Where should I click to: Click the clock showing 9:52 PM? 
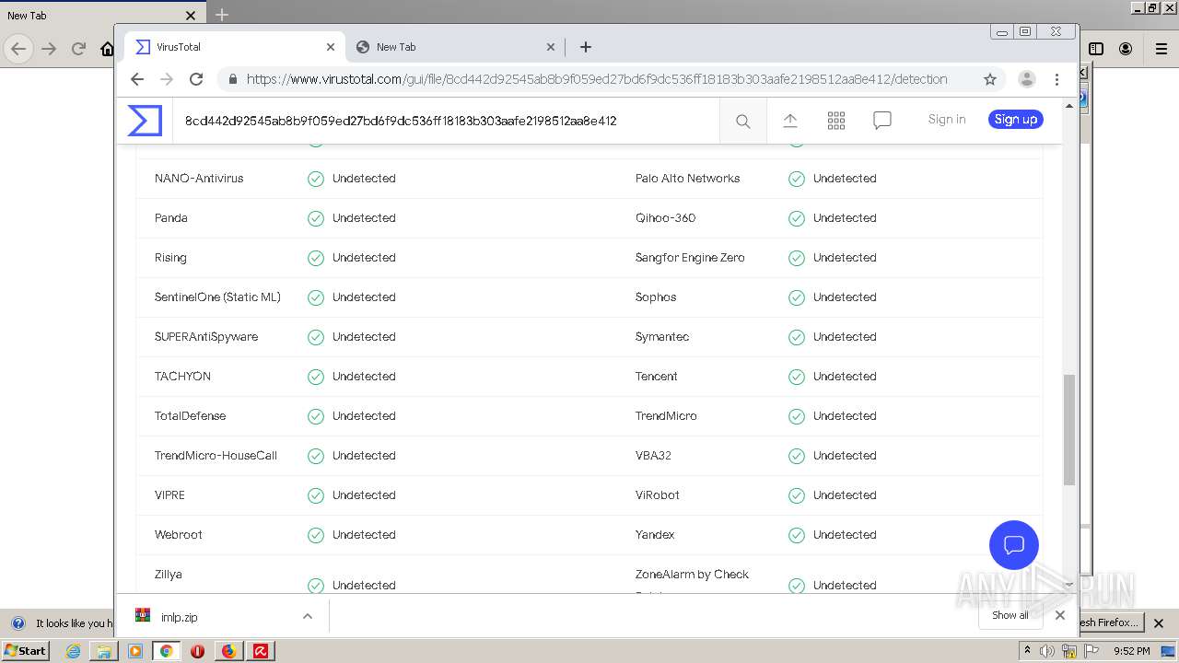click(x=1131, y=651)
